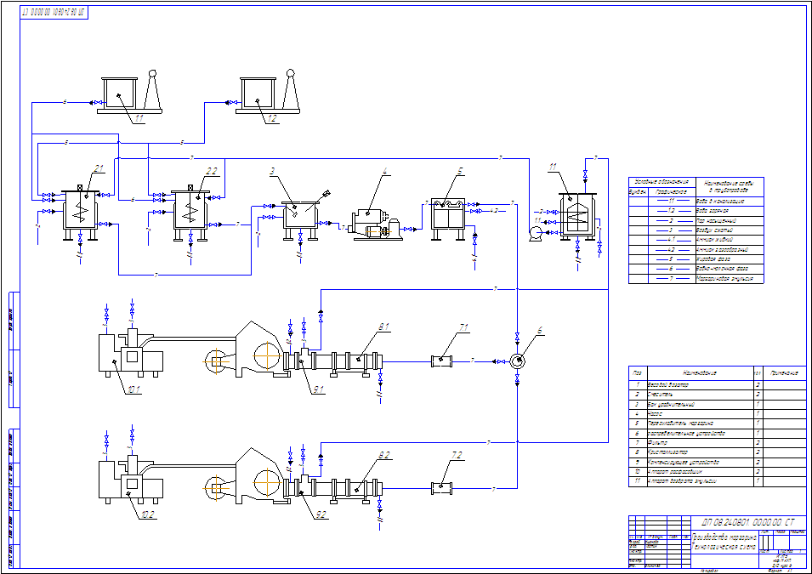812x574 pixels.
Task: Click the distribution device circle labeled 6
Action: pos(517,361)
